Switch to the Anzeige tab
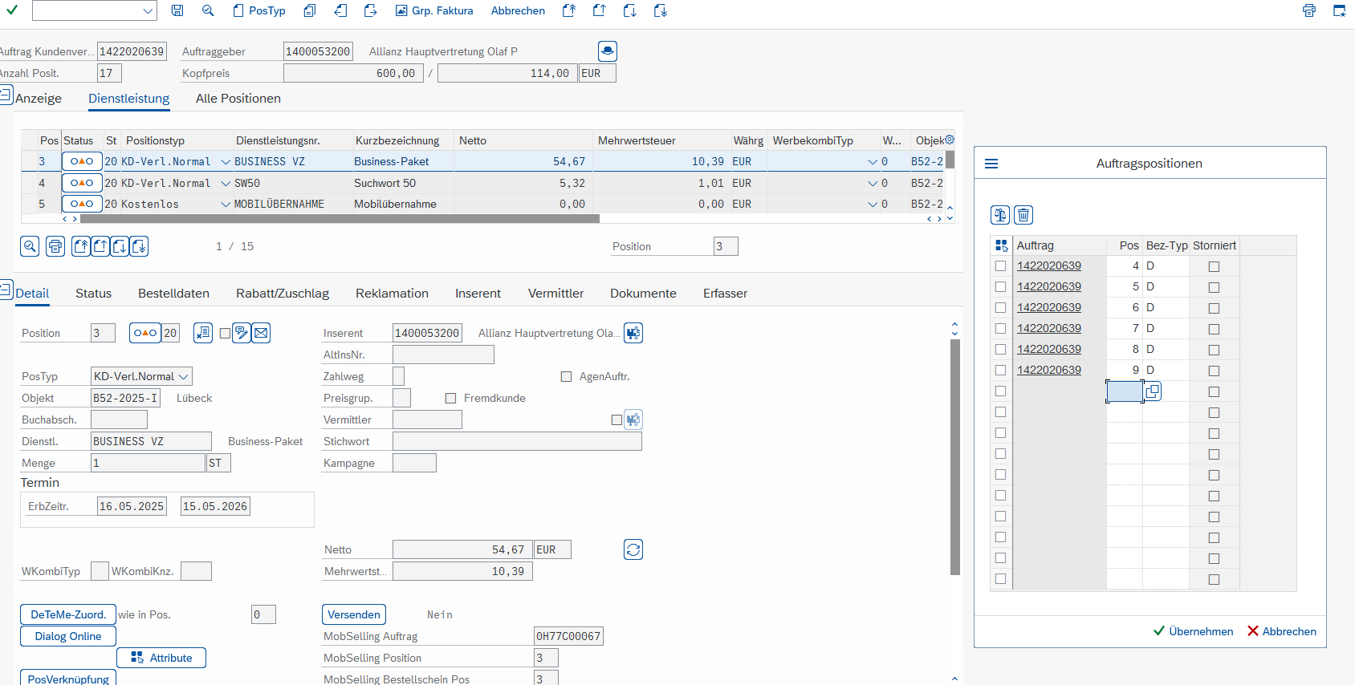The image size is (1355, 685). click(x=38, y=98)
